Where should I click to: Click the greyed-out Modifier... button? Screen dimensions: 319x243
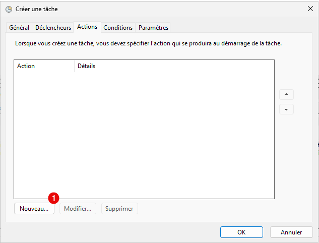tap(79, 209)
